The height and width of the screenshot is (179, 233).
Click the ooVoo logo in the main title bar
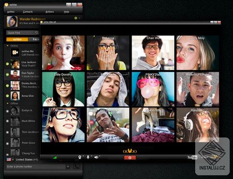[6, 5]
